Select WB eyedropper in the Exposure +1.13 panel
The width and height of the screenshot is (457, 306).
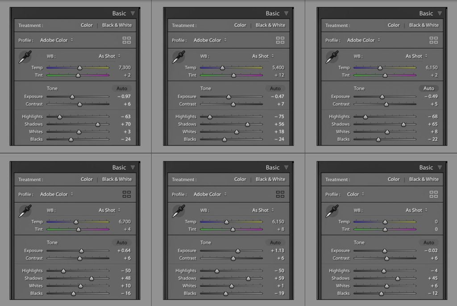coord(179,211)
